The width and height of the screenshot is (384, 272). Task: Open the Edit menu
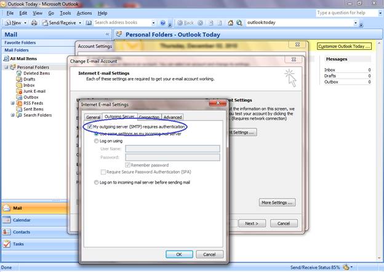[x=23, y=13]
